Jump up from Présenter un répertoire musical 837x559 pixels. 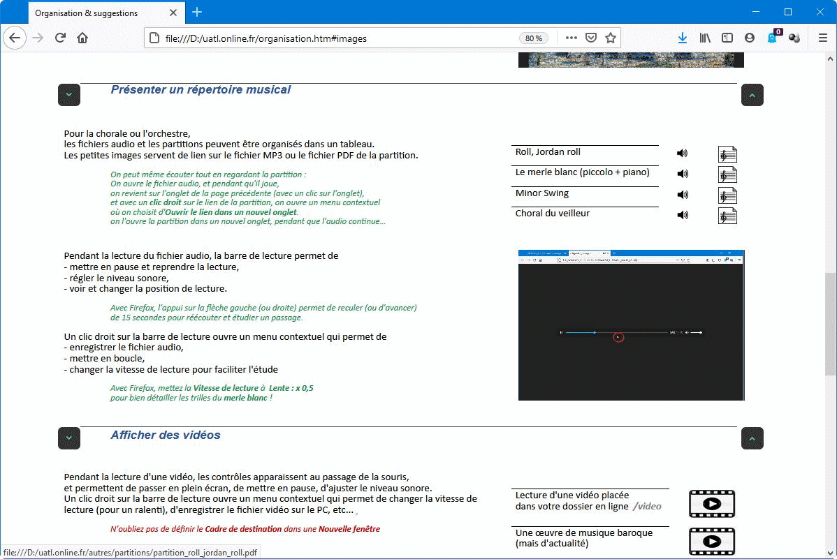tap(752, 95)
